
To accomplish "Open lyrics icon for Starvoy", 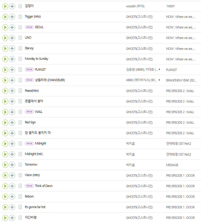I will pos(20,48).
